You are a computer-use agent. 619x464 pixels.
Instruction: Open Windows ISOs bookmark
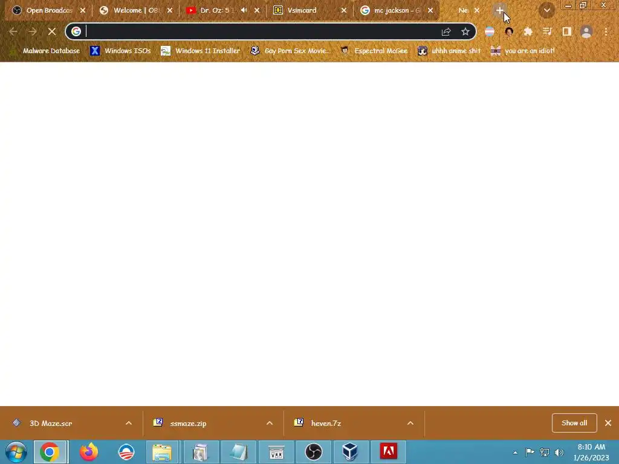coord(121,51)
